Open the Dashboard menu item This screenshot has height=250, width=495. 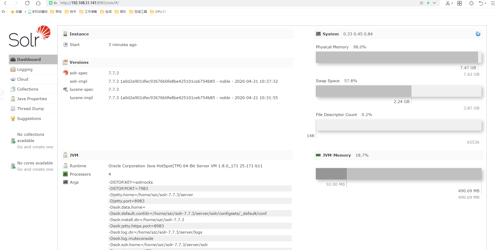(33, 59)
